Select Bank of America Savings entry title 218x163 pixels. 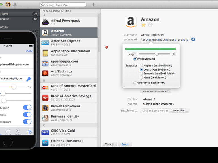tap(71, 96)
